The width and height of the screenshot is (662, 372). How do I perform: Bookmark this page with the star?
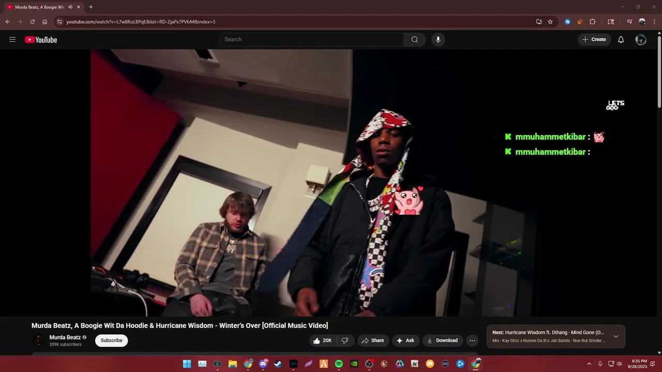click(x=550, y=22)
